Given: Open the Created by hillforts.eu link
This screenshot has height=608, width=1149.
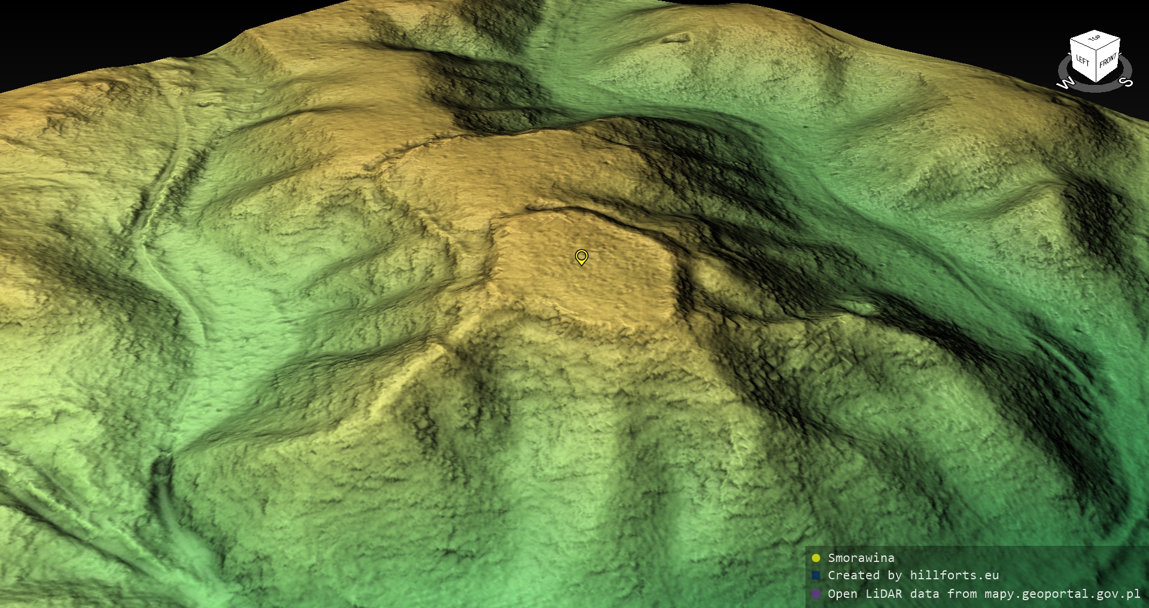Looking at the screenshot, I should click(913, 576).
